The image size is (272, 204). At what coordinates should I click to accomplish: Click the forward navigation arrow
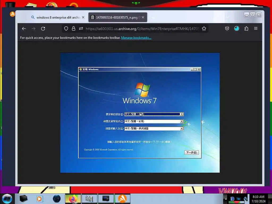(33, 29)
